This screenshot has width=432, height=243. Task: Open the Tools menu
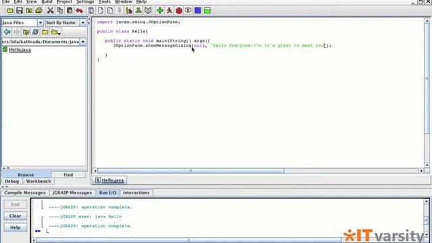click(x=105, y=1)
